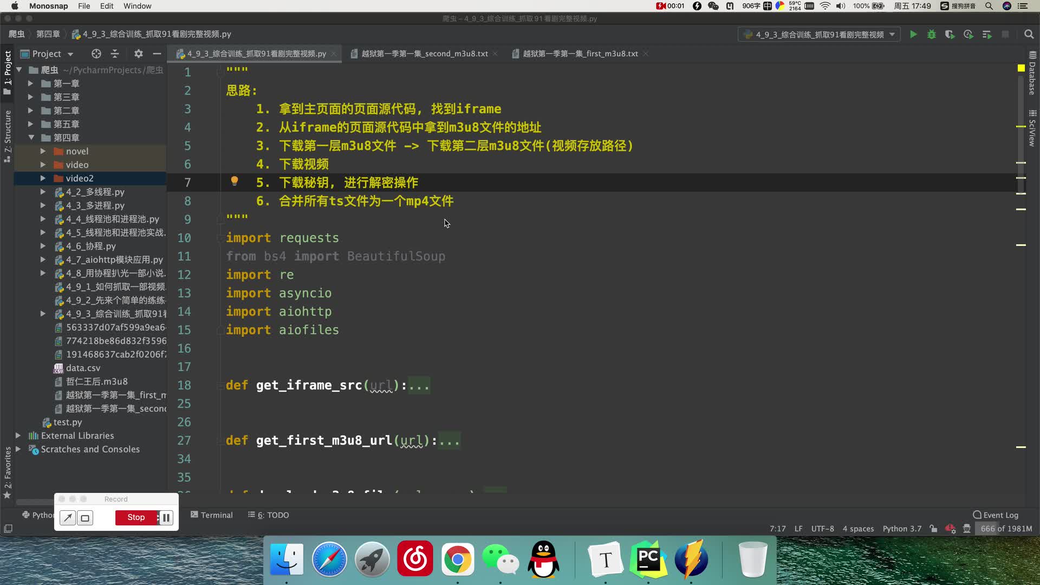Screen dimensions: 1040x585
Task: Click 第四章 in the breadcrumb bar
Action: tap(48, 34)
